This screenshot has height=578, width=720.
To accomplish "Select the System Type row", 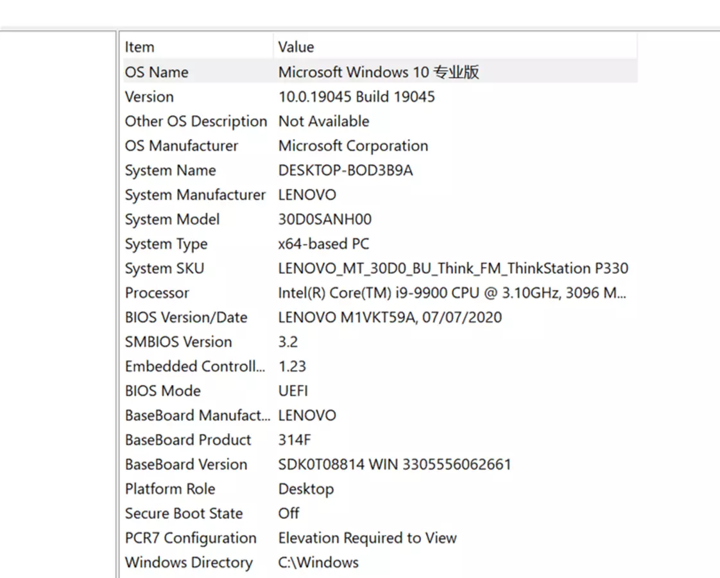I will 166,244.
